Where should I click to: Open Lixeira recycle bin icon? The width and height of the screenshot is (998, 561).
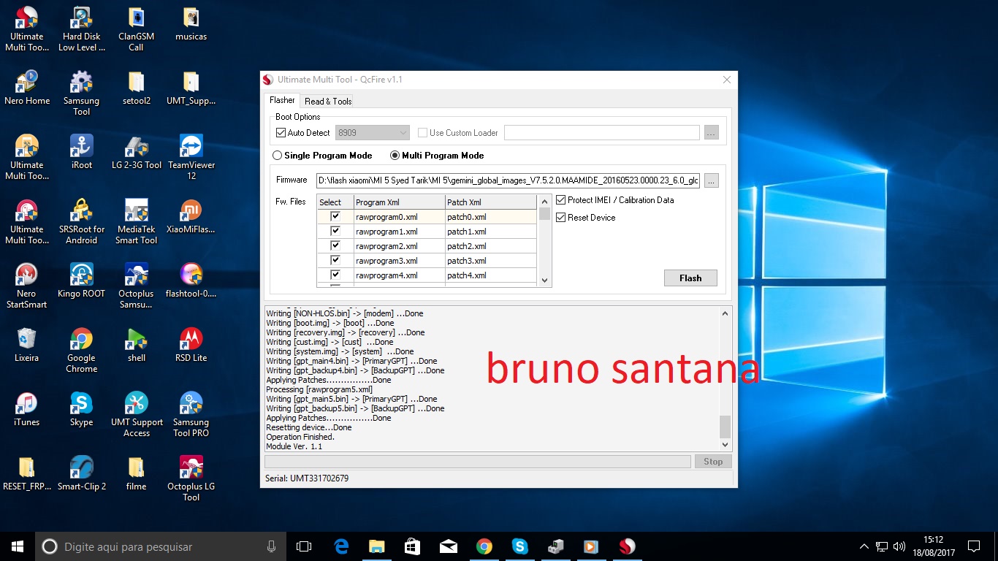pos(27,346)
